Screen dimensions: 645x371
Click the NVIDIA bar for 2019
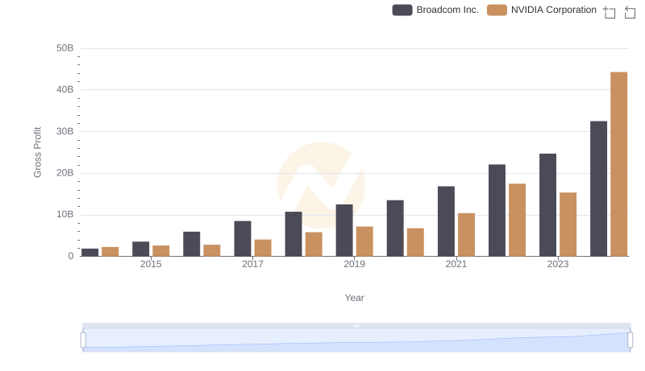(364, 241)
